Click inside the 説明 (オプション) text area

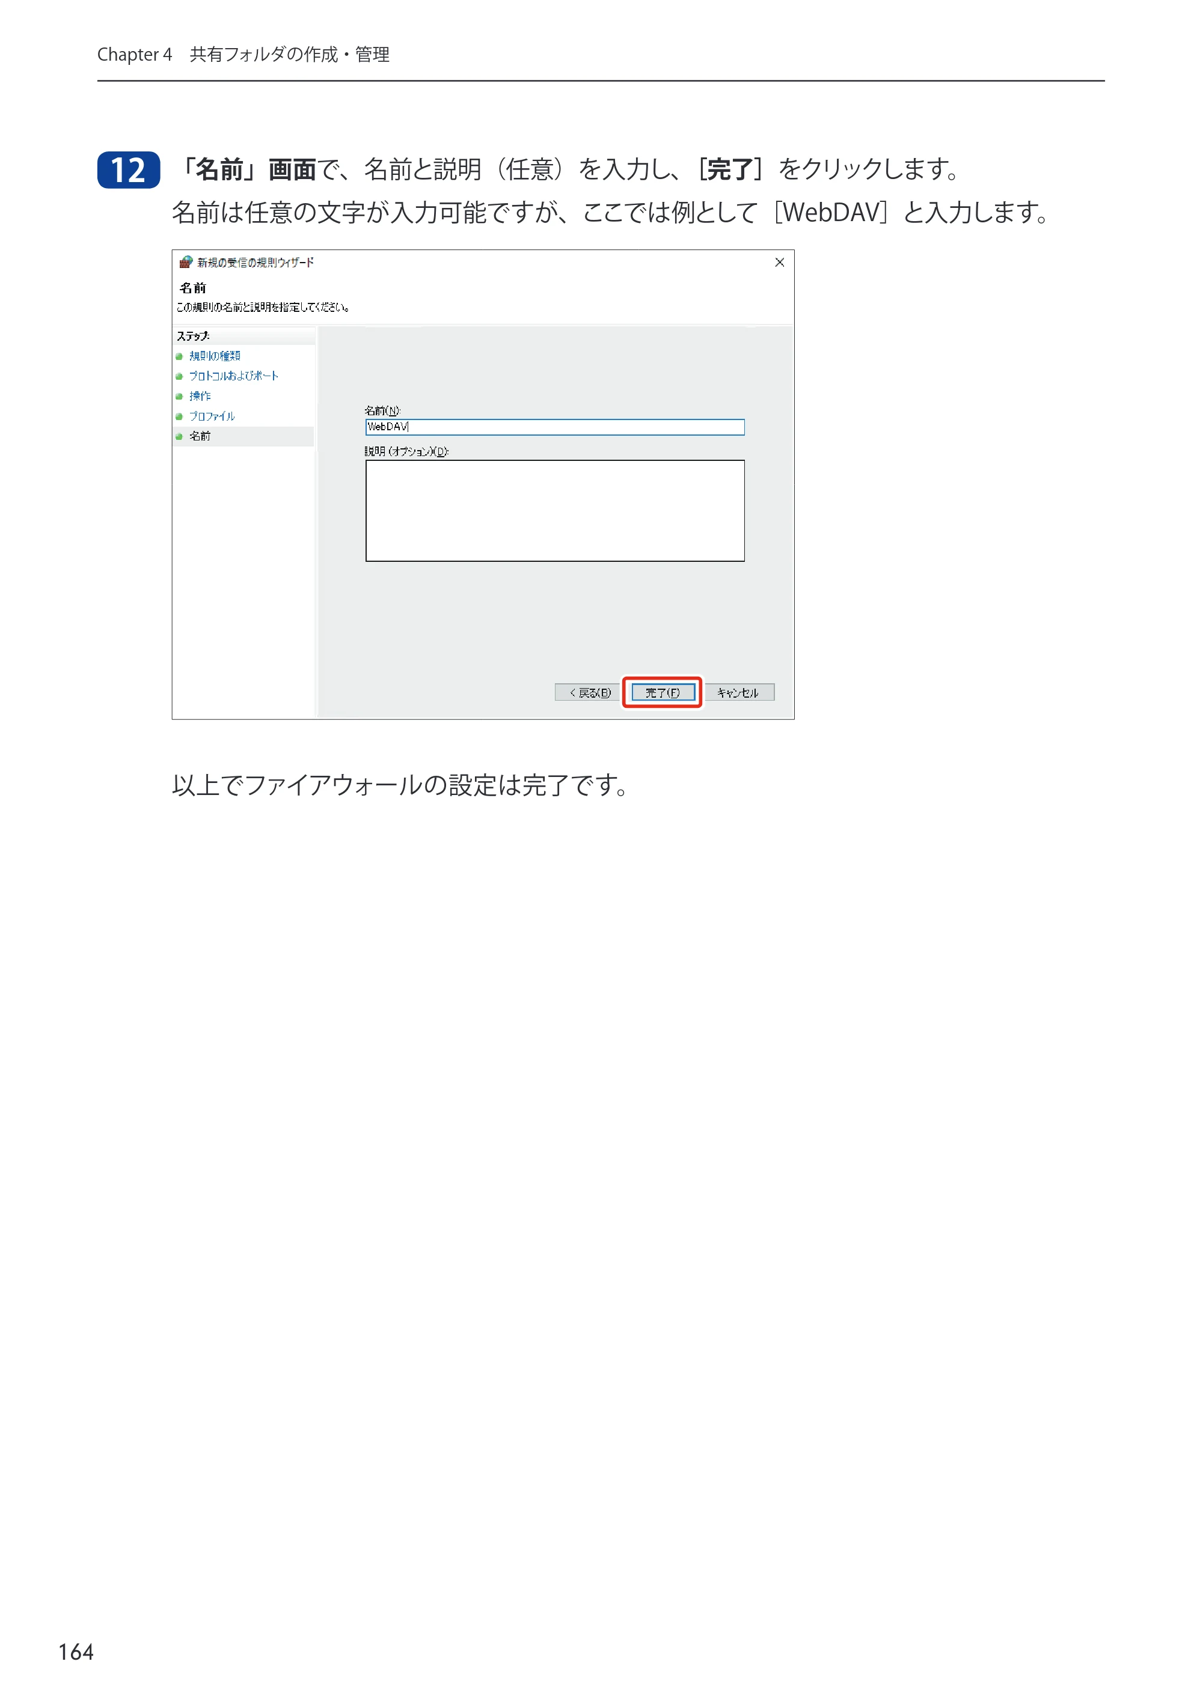coord(555,511)
